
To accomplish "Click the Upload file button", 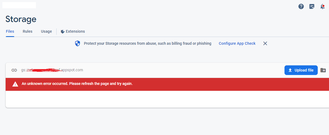I will (301, 70).
